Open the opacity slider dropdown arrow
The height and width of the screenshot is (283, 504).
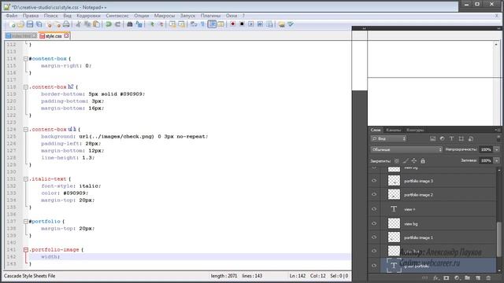tap(497, 149)
